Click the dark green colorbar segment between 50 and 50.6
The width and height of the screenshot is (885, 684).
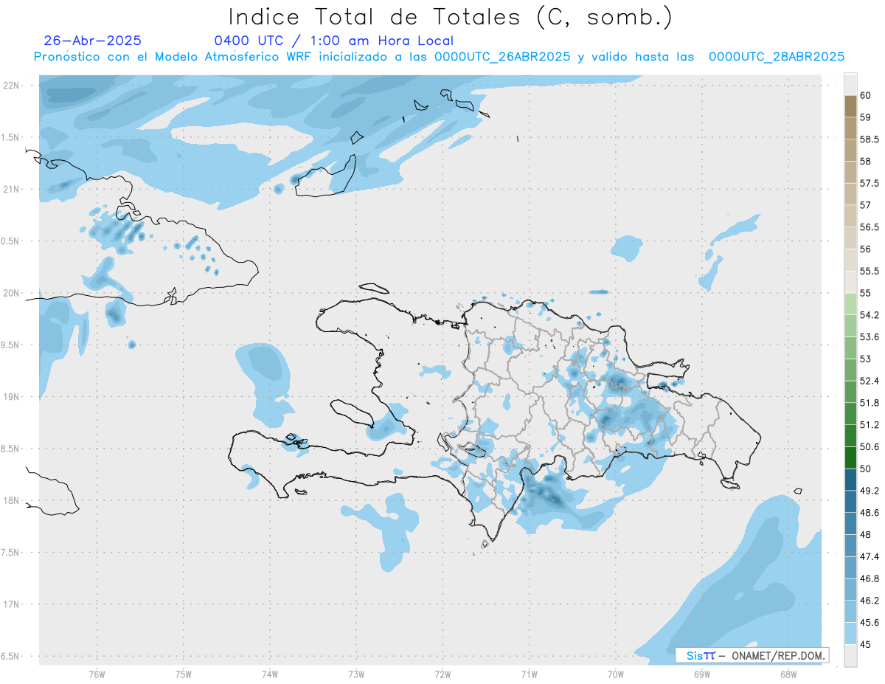coord(850,457)
